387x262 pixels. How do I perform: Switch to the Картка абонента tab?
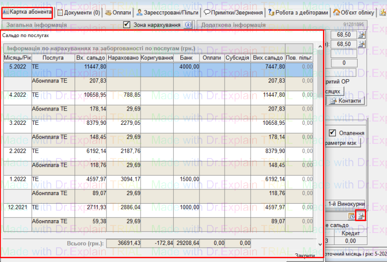point(27,13)
